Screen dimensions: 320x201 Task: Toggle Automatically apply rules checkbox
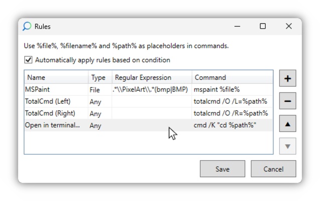tap(28, 60)
